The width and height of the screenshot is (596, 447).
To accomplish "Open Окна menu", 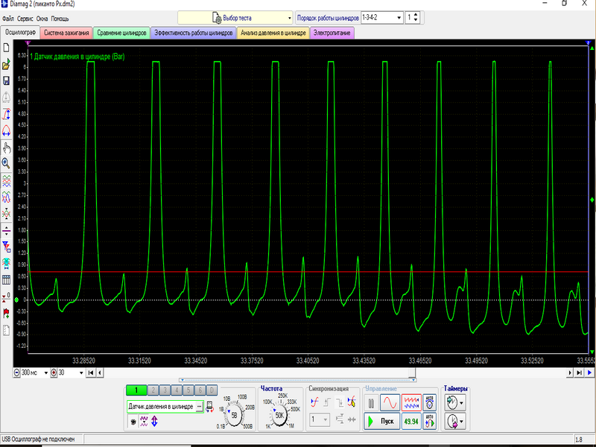I will [x=42, y=18].
